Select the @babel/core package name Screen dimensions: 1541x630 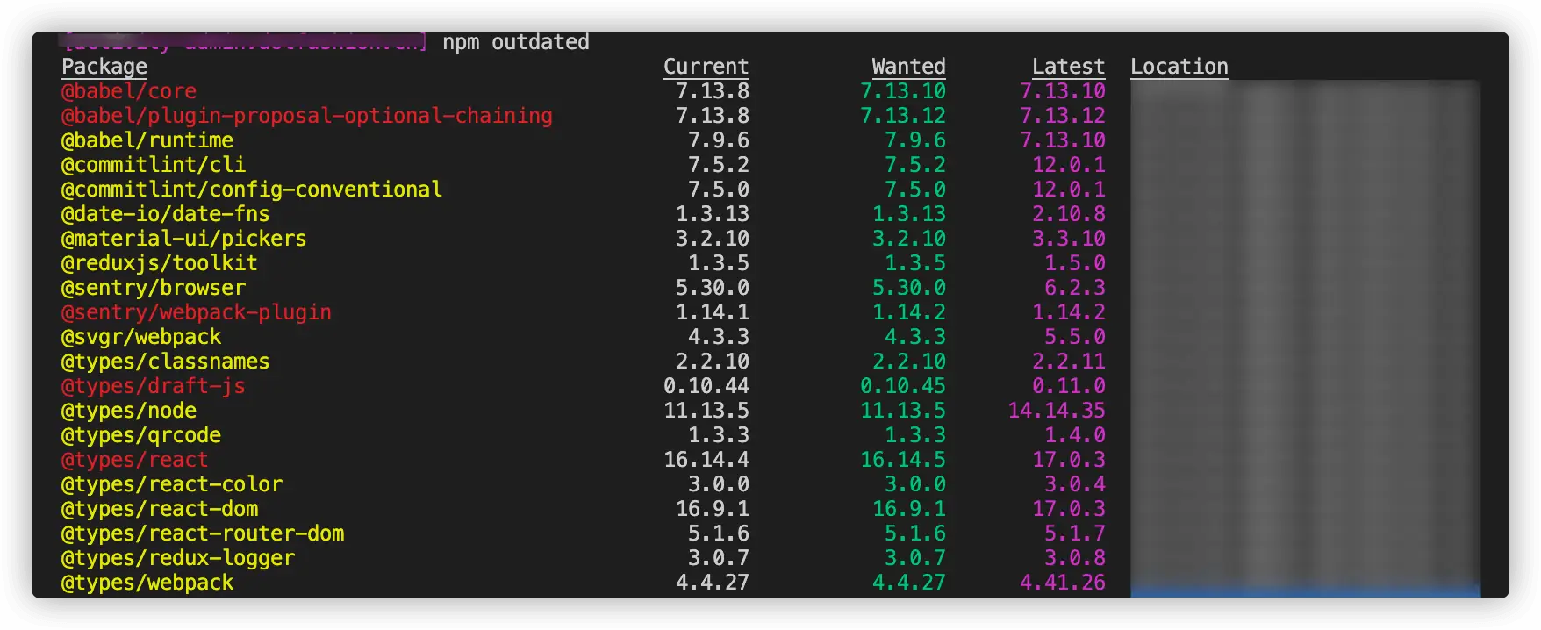coord(129,91)
